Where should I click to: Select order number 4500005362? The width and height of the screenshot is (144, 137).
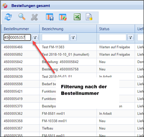[13, 114]
